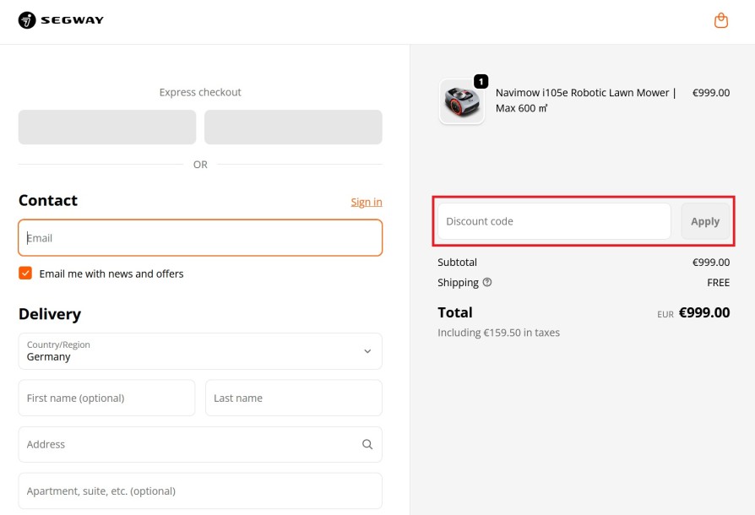Click the quantity badge on the product image
Screen dimensions: 755x515
click(481, 82)
